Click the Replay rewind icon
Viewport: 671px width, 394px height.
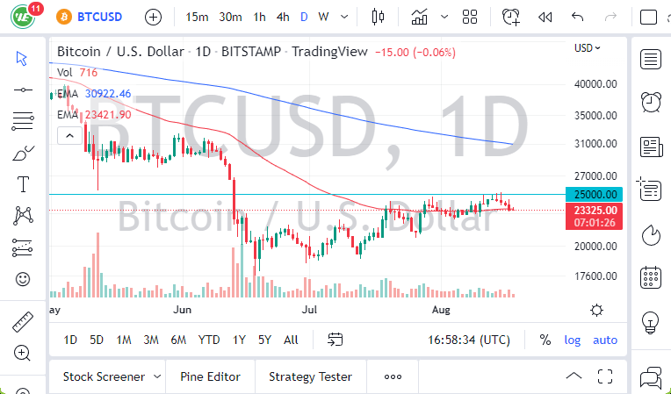[545, 17]
